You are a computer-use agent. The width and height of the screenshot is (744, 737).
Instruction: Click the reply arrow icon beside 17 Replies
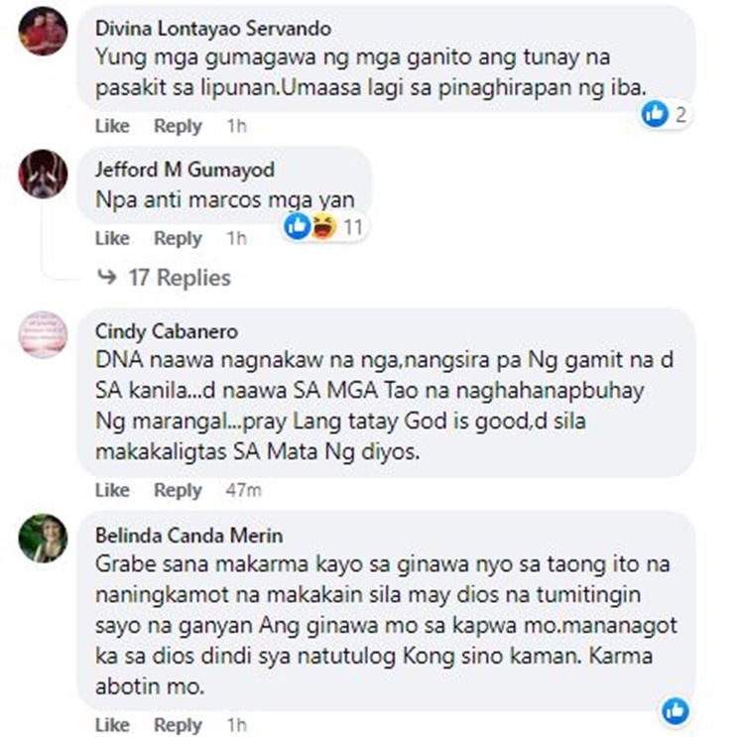tap(107, 276)
